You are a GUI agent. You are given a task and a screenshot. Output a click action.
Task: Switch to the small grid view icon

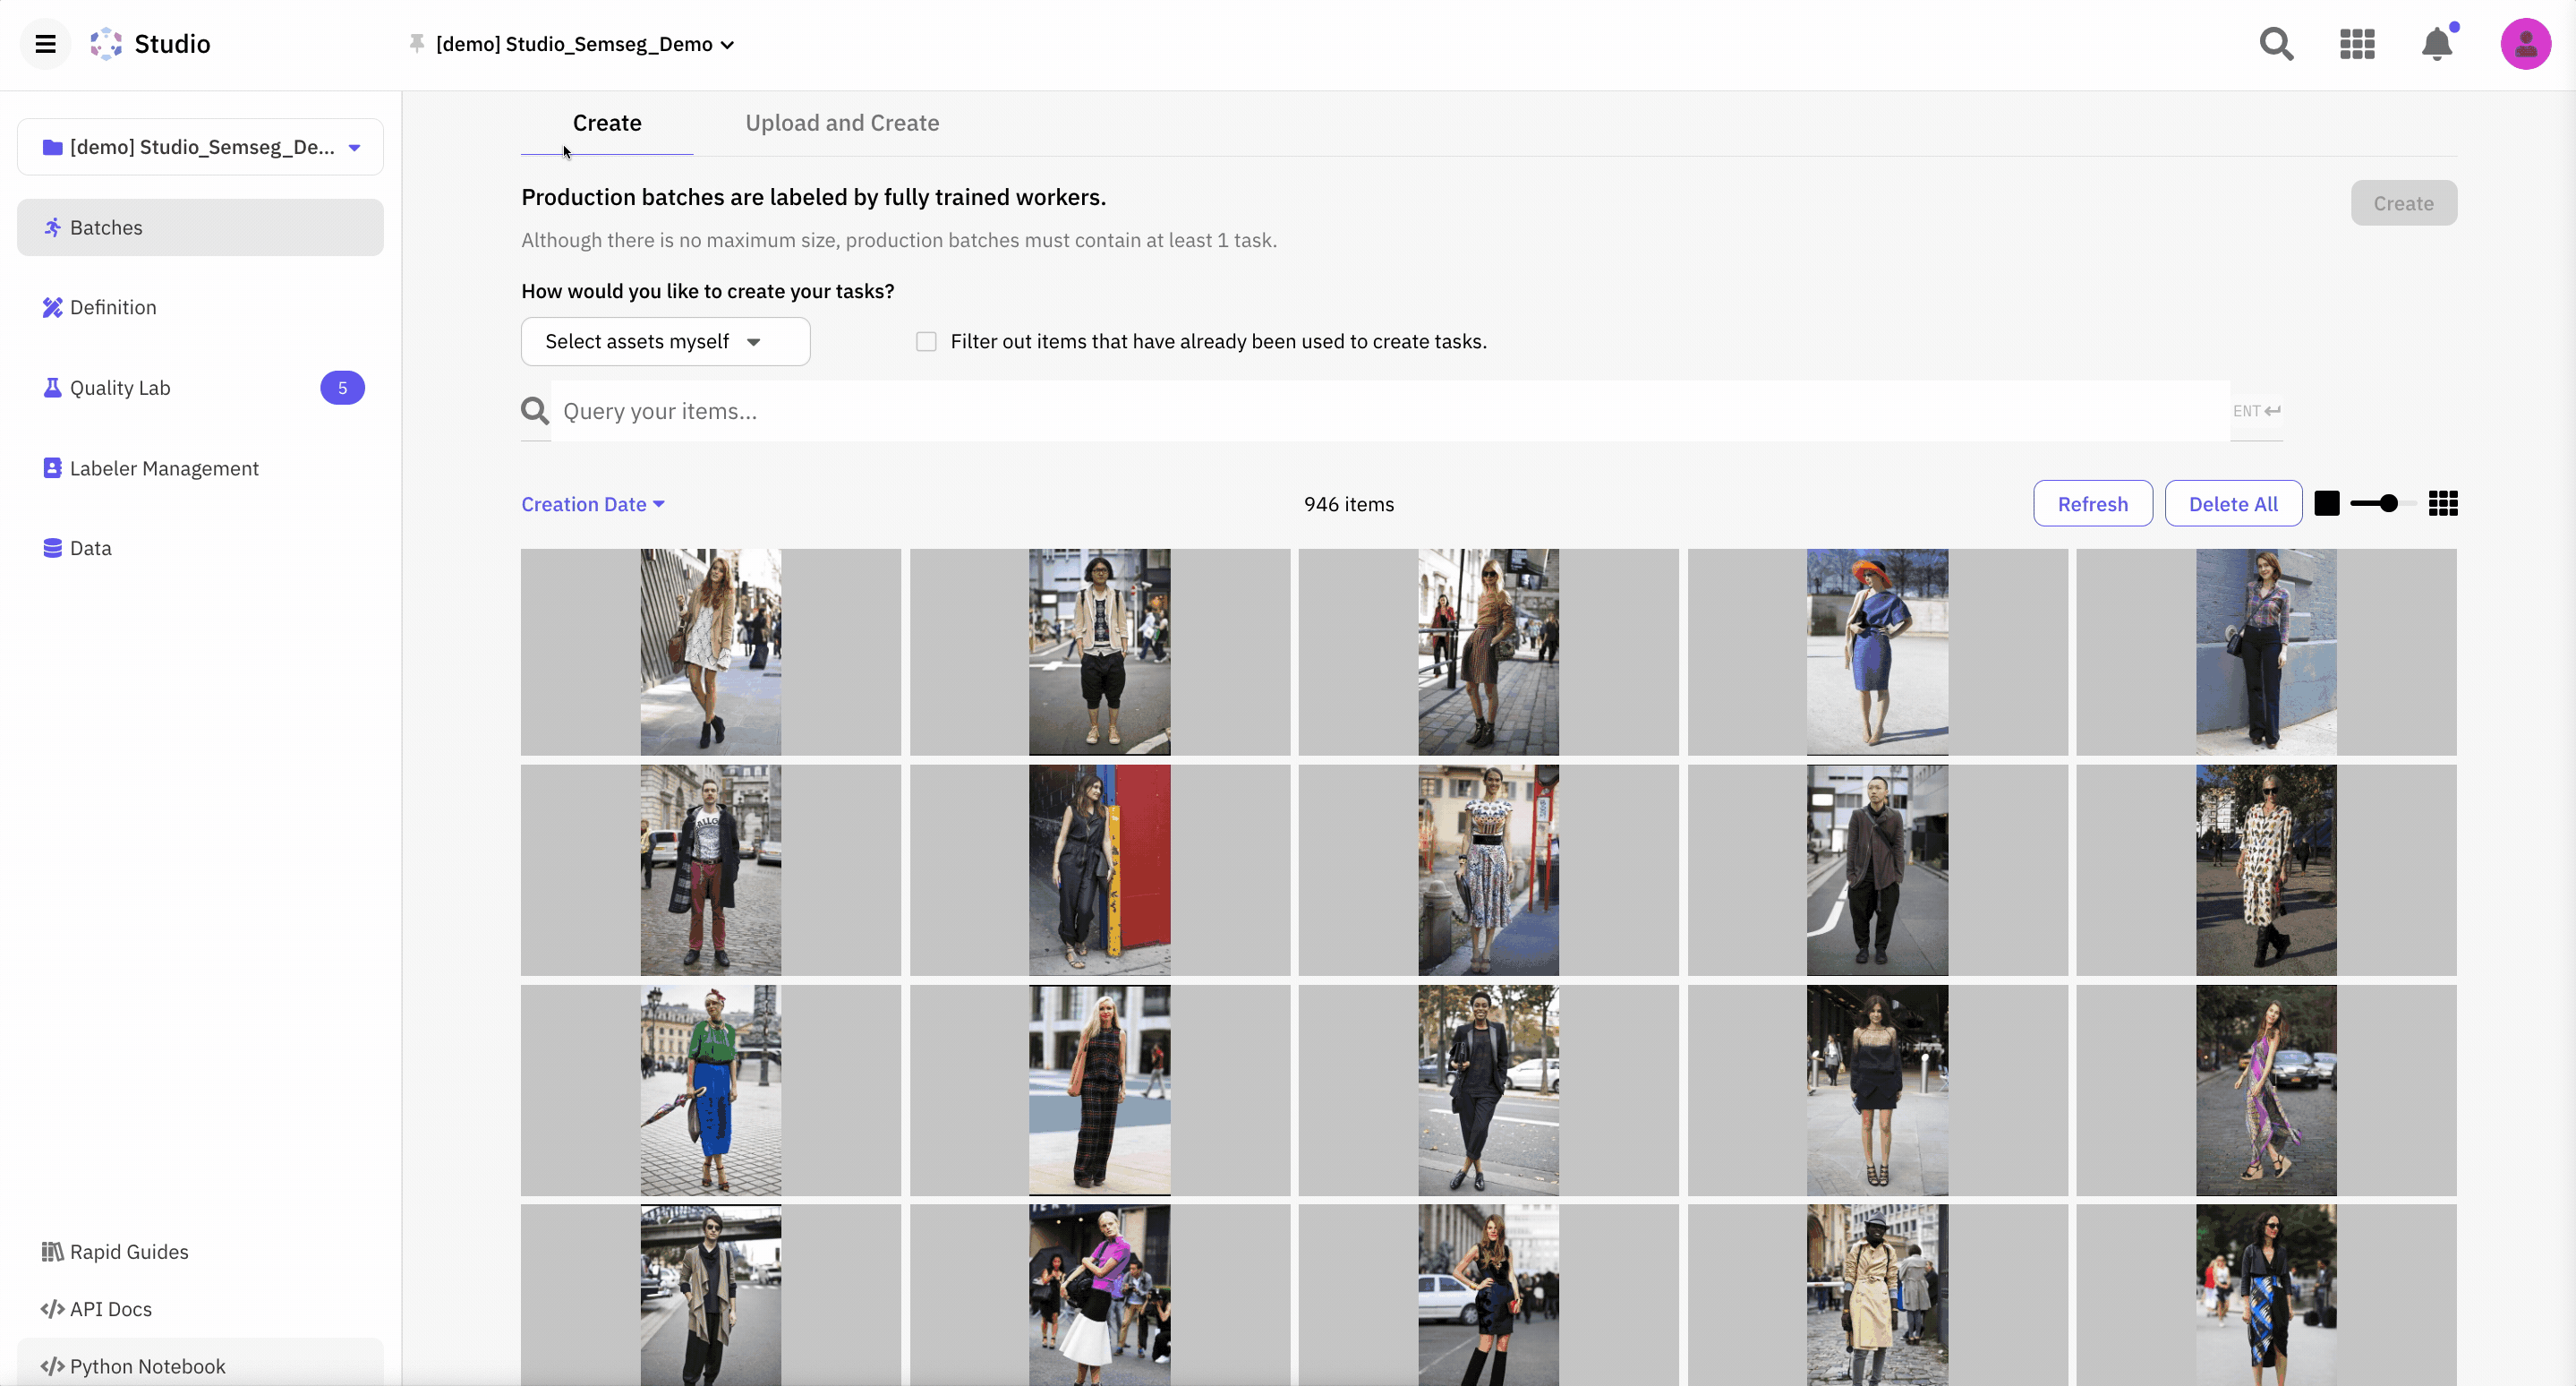click(2443, 504)
